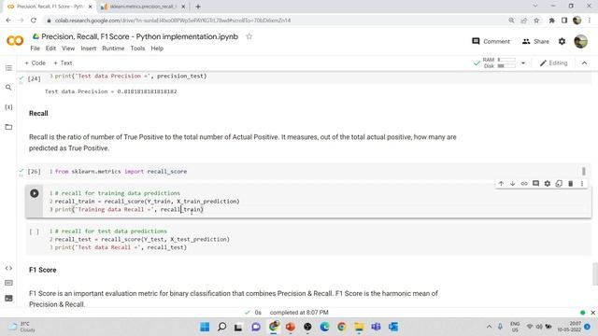
Task: Open browser side panel icon
Action: 564,21
